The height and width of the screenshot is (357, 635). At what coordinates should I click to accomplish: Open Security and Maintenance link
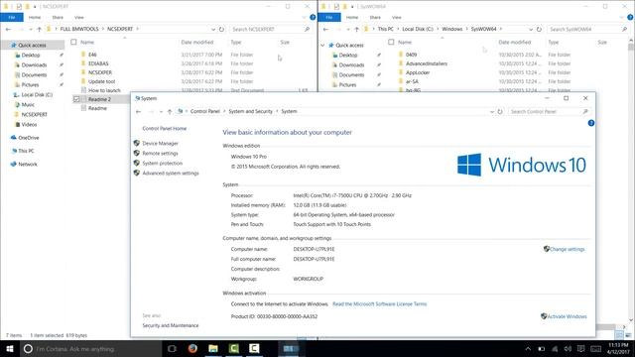[171, 325]
